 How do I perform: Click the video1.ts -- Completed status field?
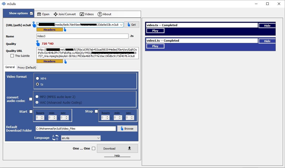(x=202, y=41)
